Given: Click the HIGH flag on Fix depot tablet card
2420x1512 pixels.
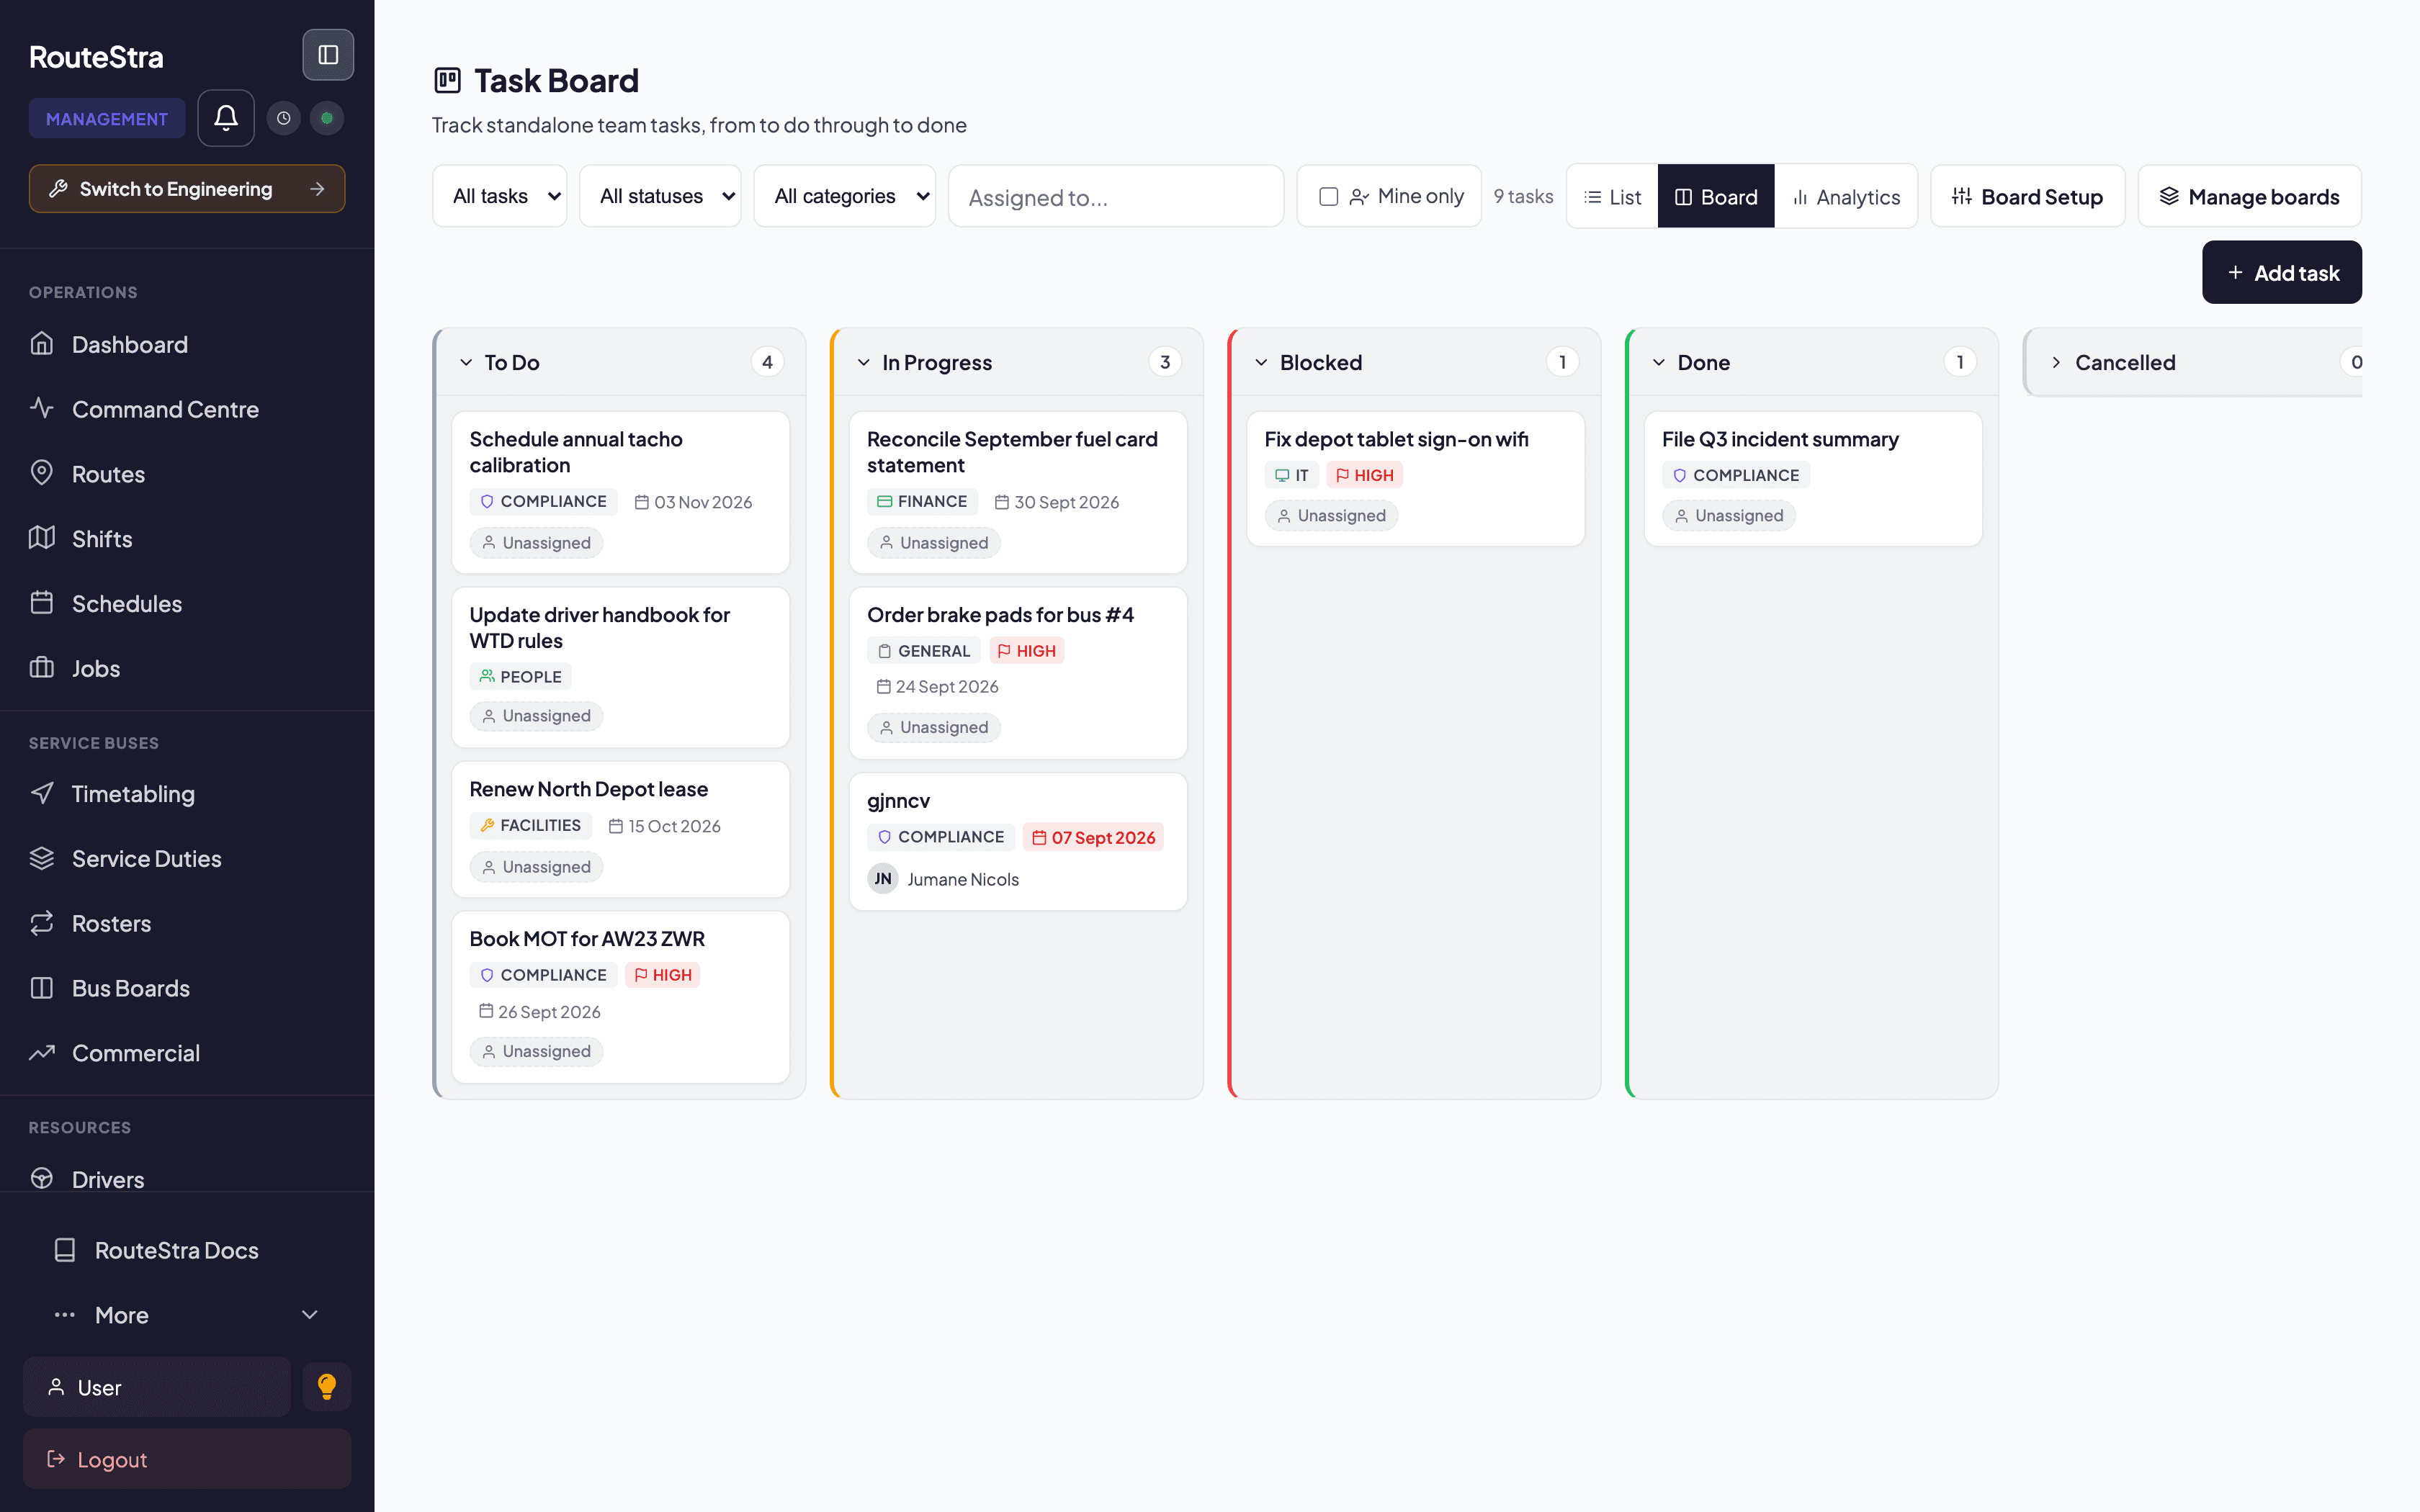Looking at the screenshot, I should 1364,475.
